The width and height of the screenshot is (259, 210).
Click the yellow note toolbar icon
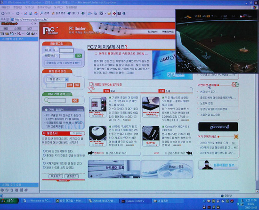pos(109,14)
